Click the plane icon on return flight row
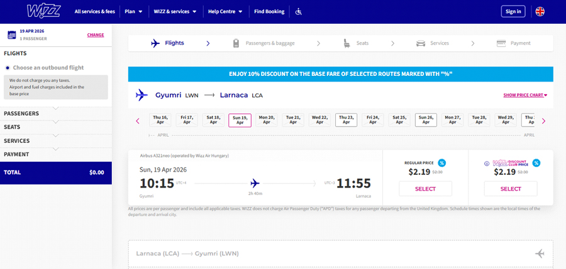This screenshot has width=566, height=269. point(539,253)
